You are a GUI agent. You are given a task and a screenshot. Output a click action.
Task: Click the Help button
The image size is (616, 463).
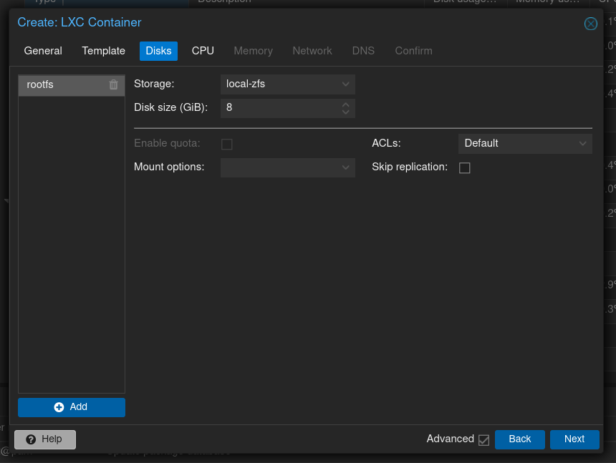pyautogui.click(x=44, y=439)
